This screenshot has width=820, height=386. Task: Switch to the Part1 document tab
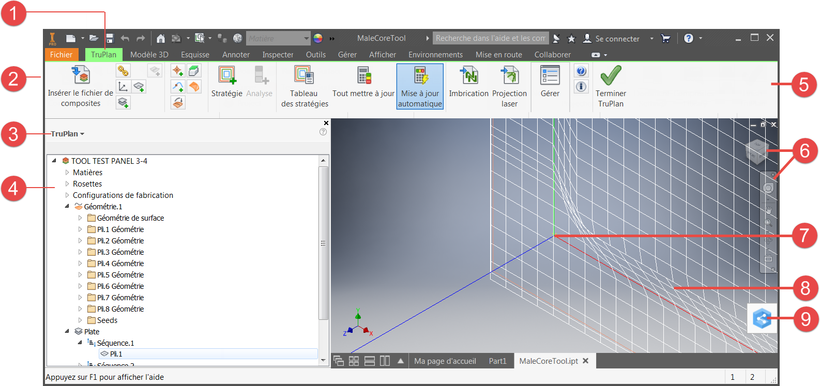pos(498,361)
